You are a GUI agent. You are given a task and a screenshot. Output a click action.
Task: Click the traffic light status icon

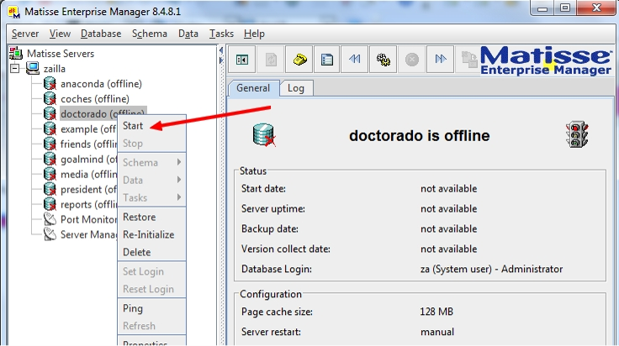click(x=577, y=134)
